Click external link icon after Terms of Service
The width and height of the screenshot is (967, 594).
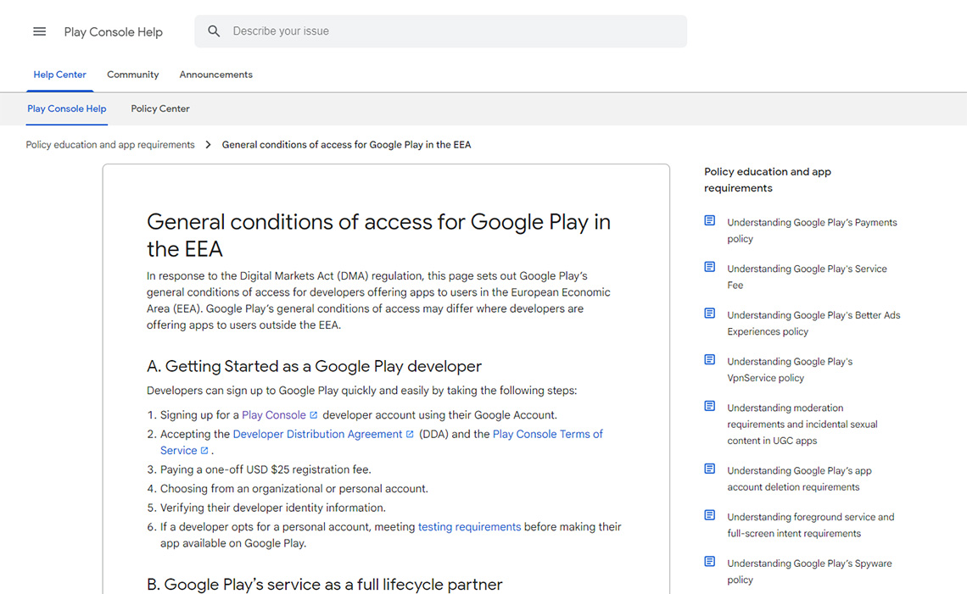click(204, 451)
